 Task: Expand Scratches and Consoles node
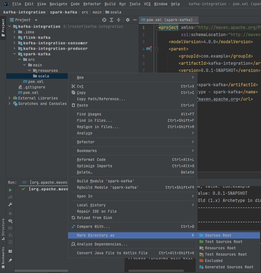[x=10, y=104]
